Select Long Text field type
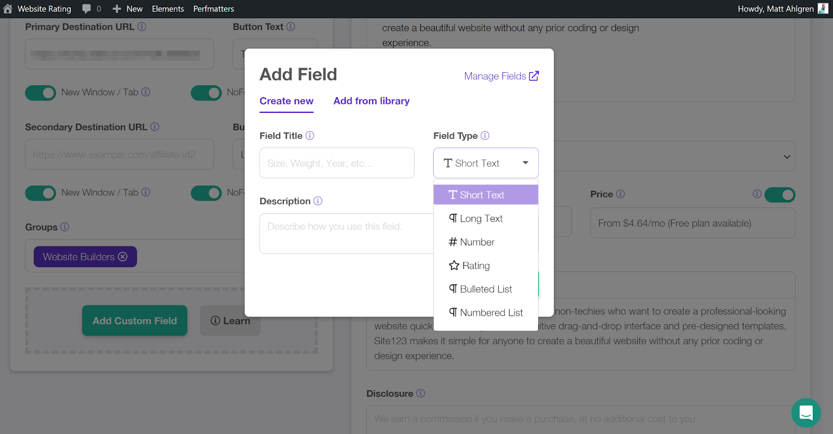 point(486,219)
